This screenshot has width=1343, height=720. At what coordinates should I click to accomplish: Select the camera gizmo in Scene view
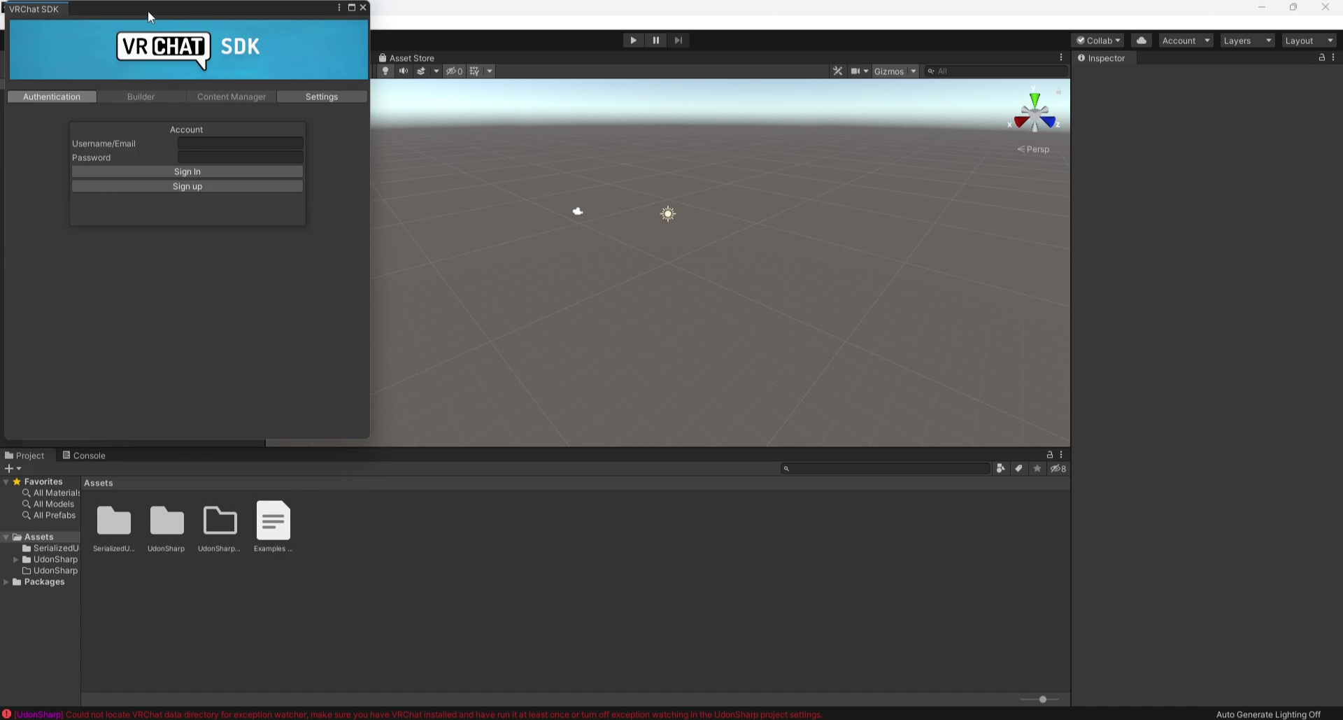point(578,211)
